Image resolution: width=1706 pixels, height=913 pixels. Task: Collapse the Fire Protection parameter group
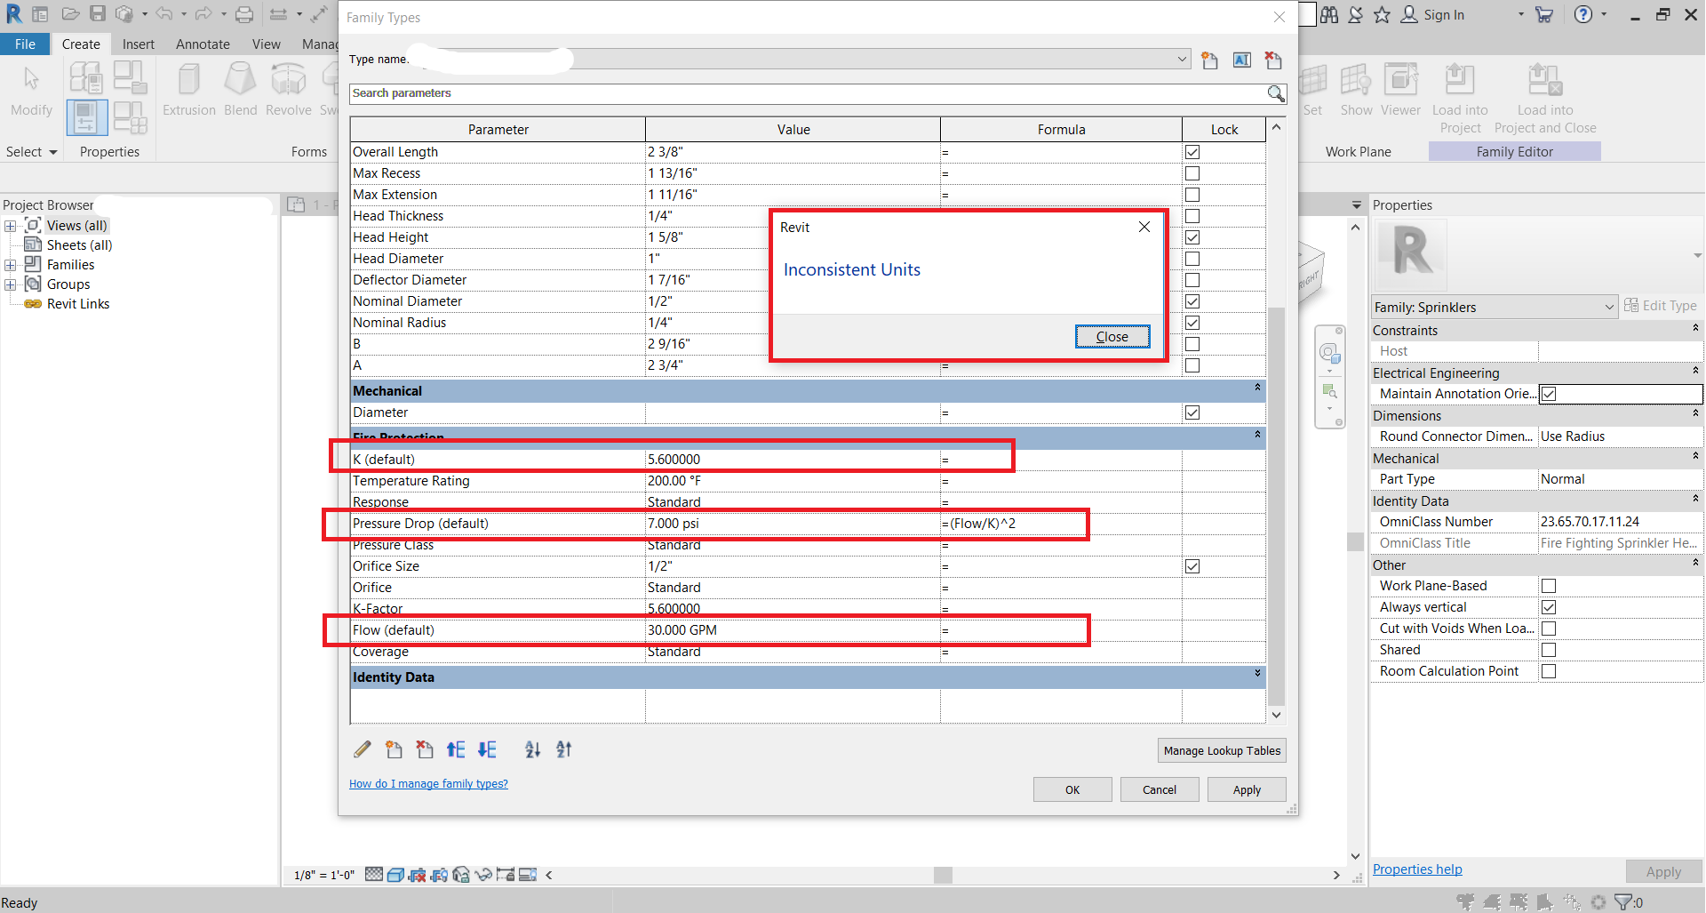click(1256, 436)
